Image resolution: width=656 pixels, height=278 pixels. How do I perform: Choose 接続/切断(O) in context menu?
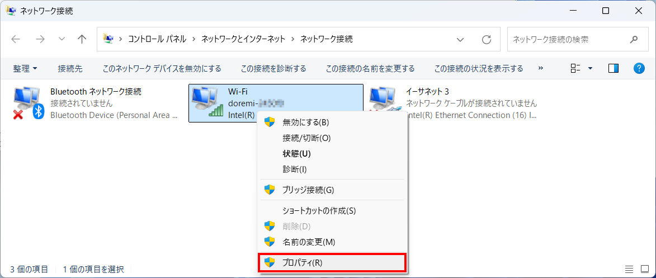332,138
